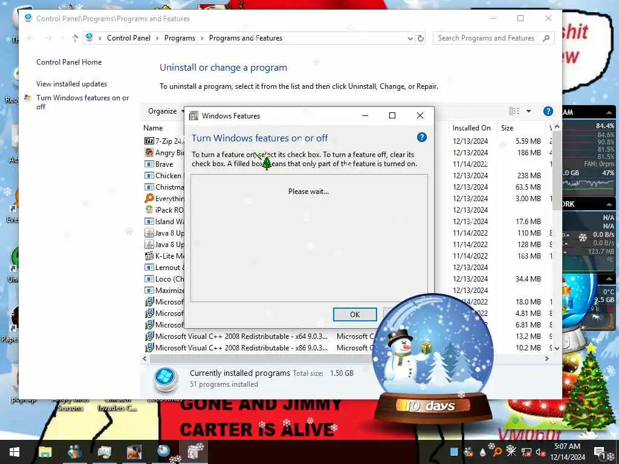Open the Windows Start button
This screenshot has height=464, width=619.
15,452
